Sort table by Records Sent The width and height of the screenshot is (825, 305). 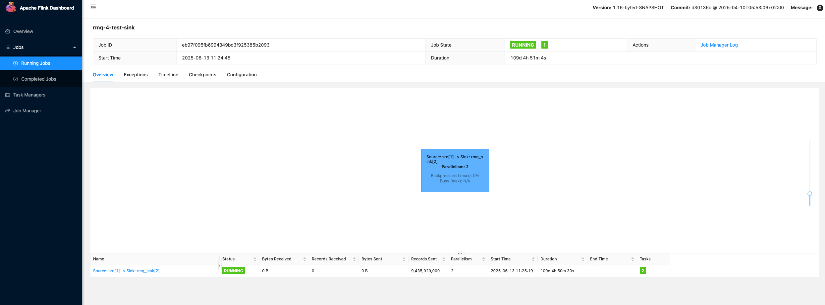click(x=444, y=259)
